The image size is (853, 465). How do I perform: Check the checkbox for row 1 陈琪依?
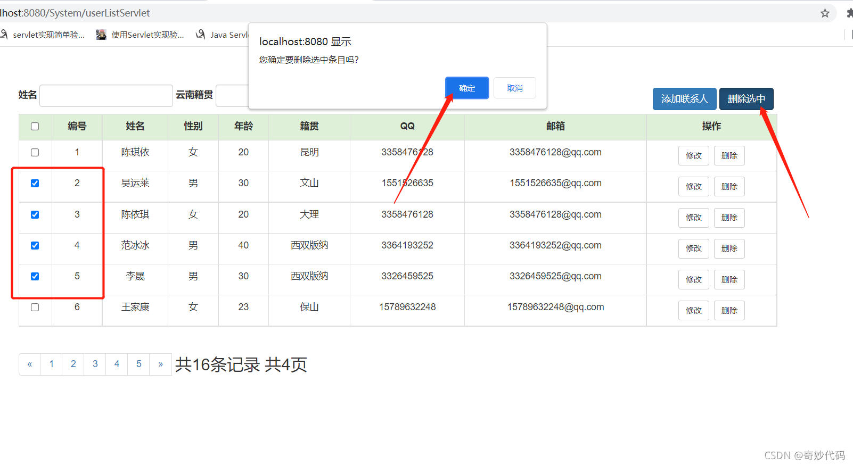click(x=35, y=153)
